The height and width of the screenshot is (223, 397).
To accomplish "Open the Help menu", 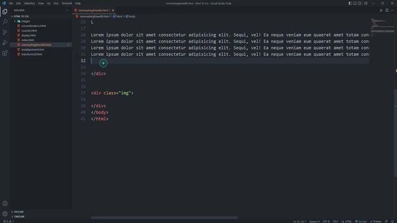I will (78, 3).
